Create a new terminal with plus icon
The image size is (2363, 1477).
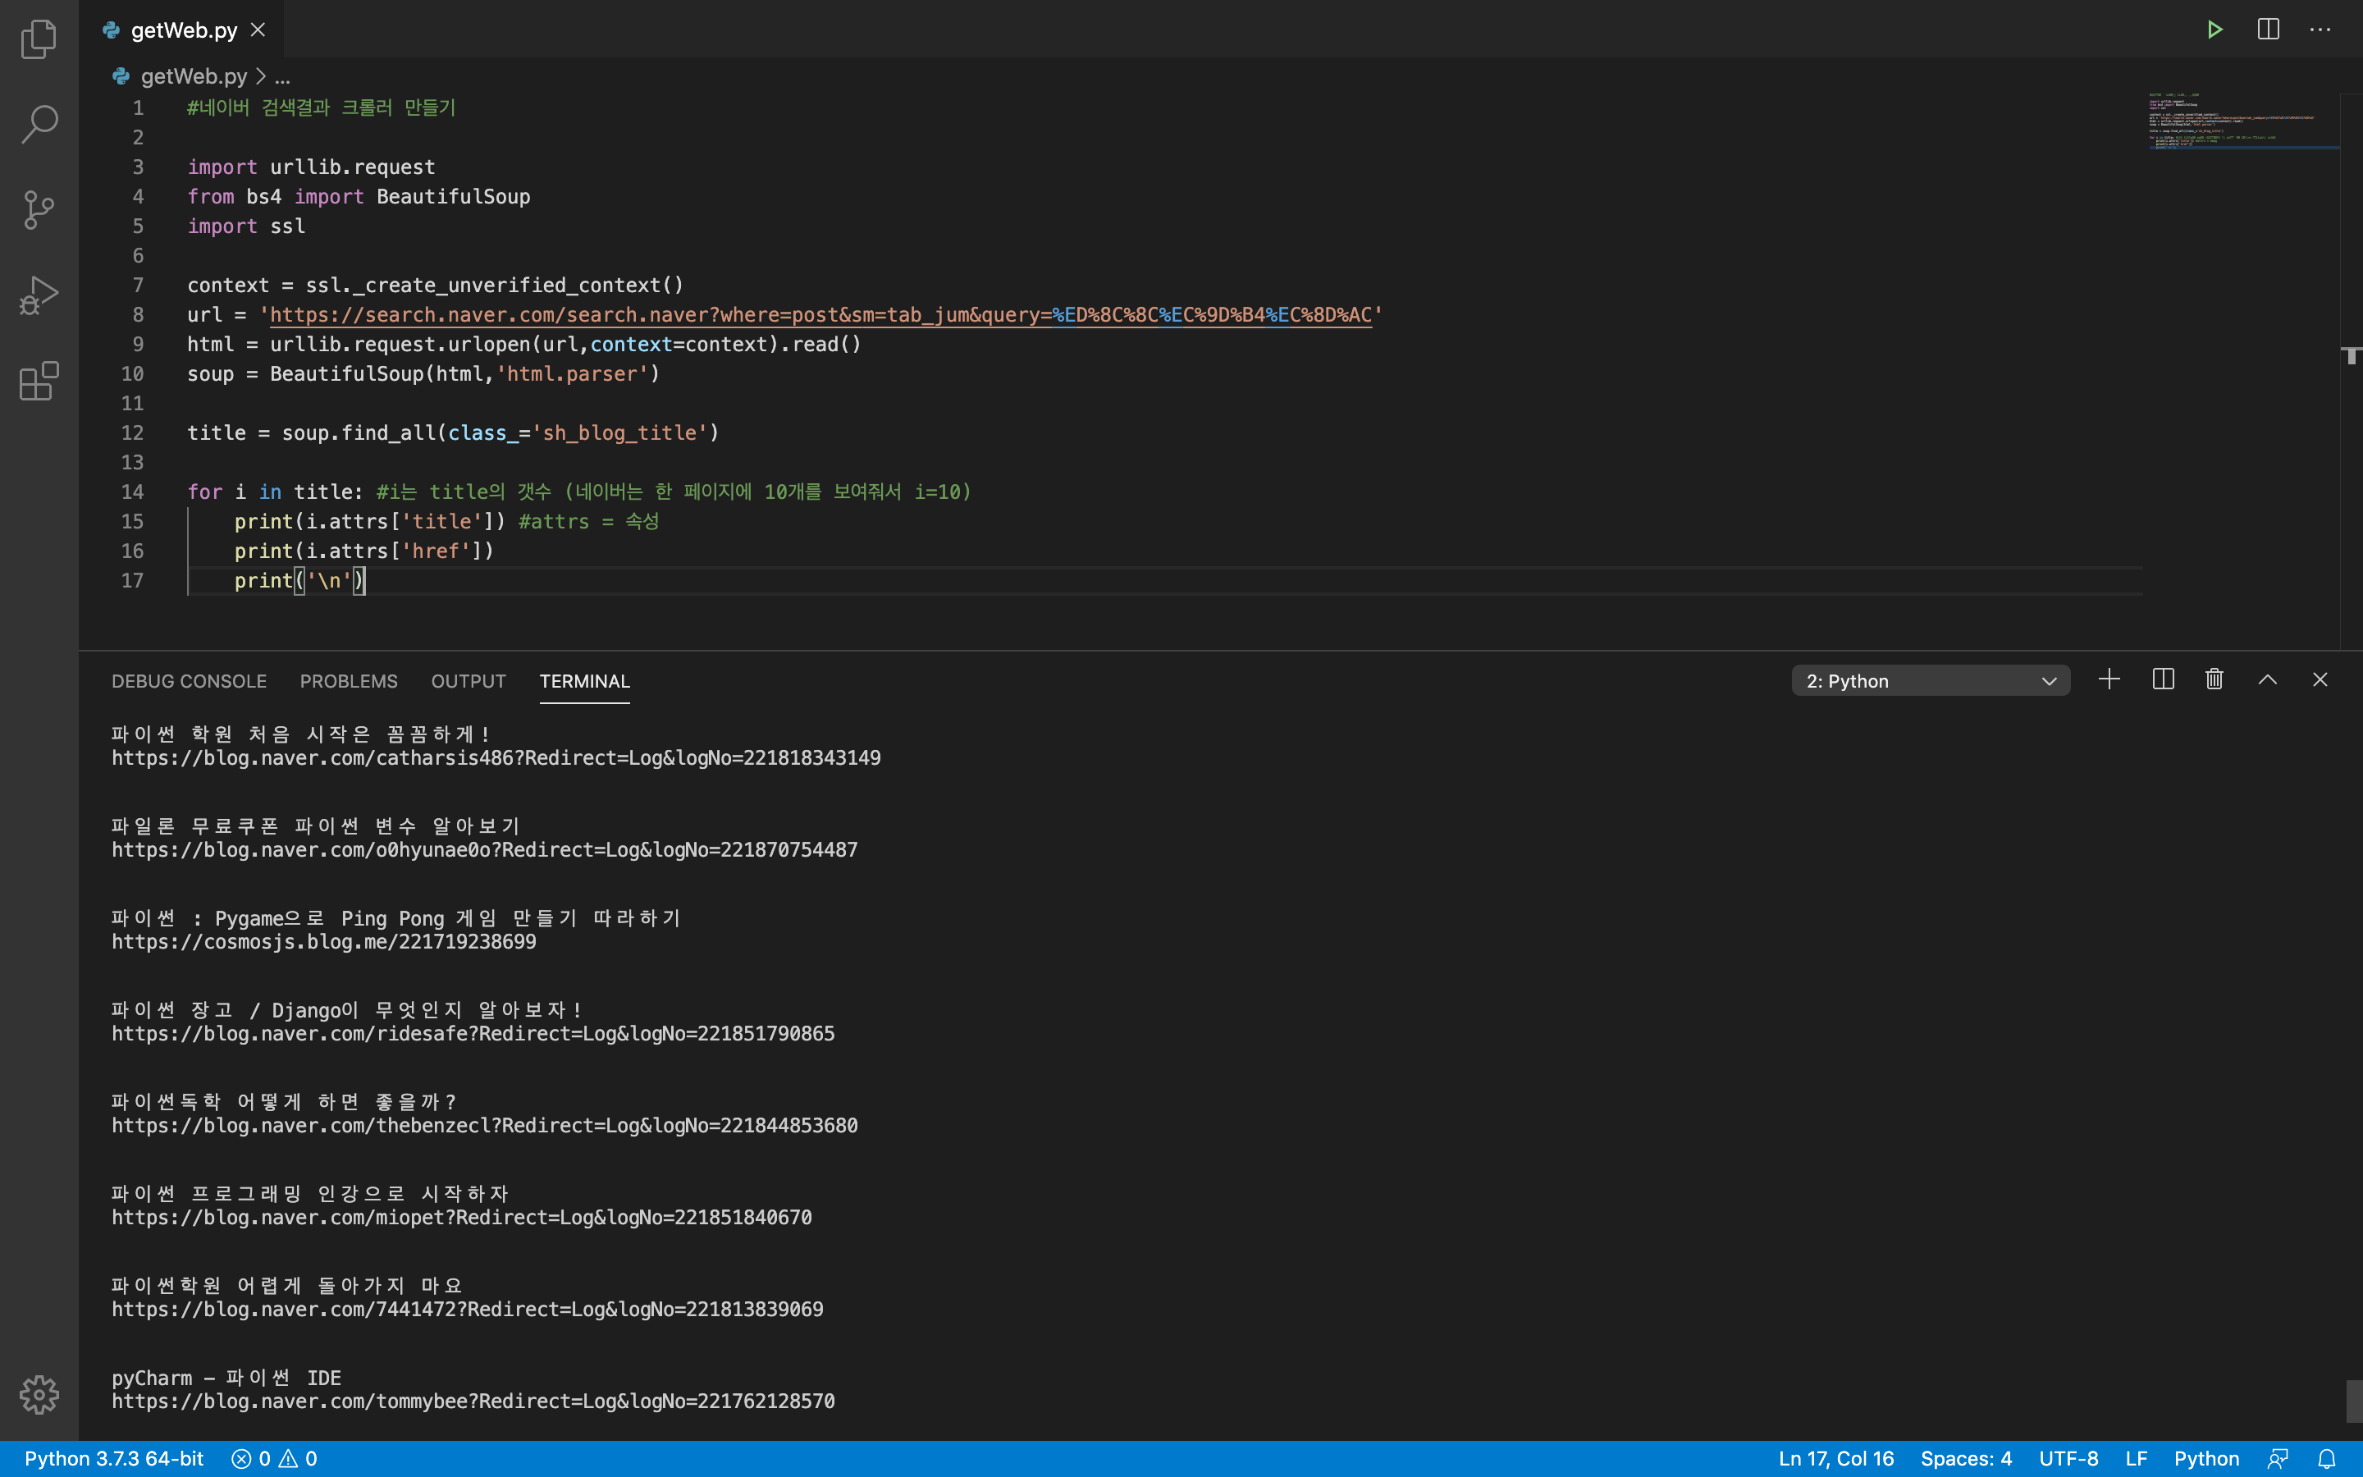2109,679
